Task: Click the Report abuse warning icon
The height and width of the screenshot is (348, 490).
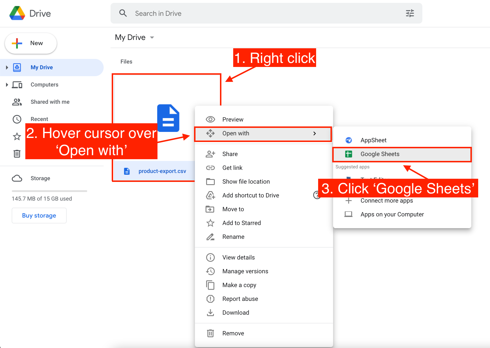Action: [210, 299]
